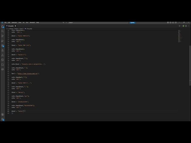Open the Help menu
The width and height of the screenshot is (191, 143).
click(x=38, y=23)
